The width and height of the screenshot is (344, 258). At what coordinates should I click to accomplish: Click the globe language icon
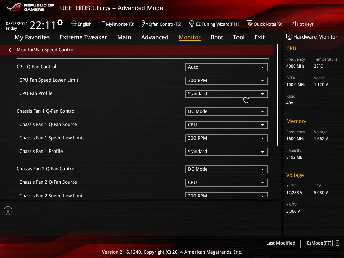click(74, 24)
